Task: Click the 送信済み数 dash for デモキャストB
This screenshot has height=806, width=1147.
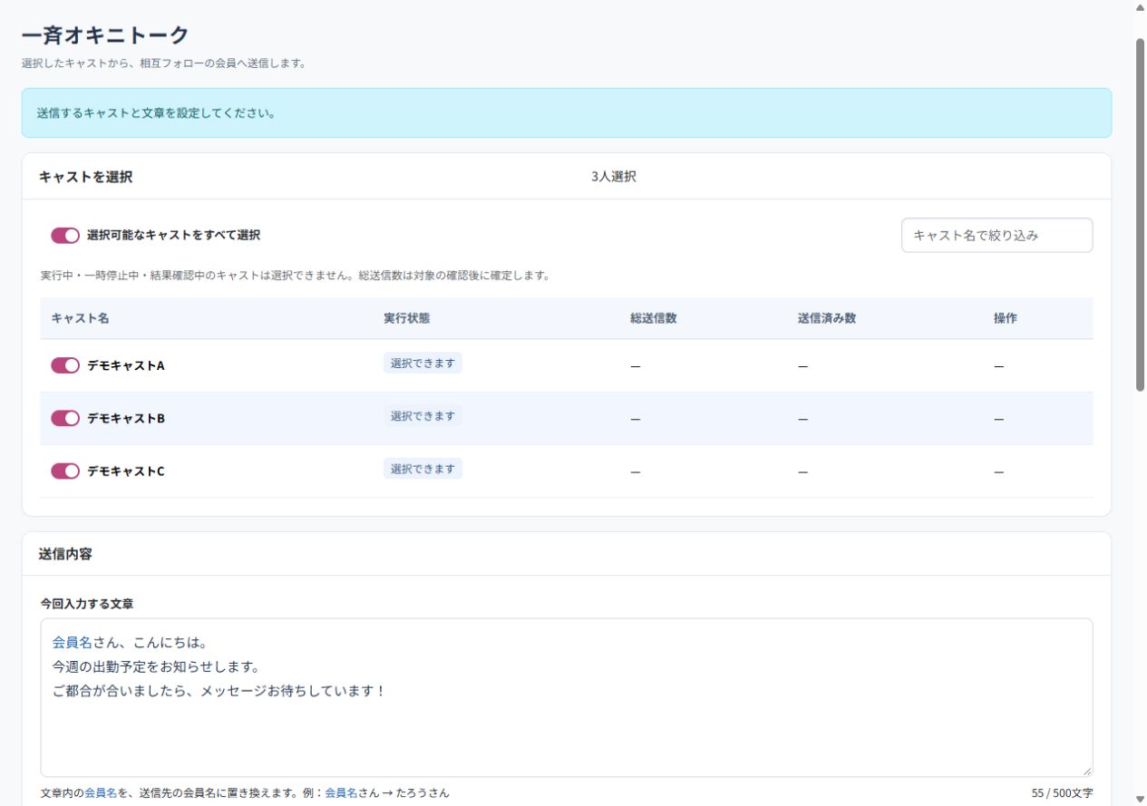Action: click(x=802, y=419)
